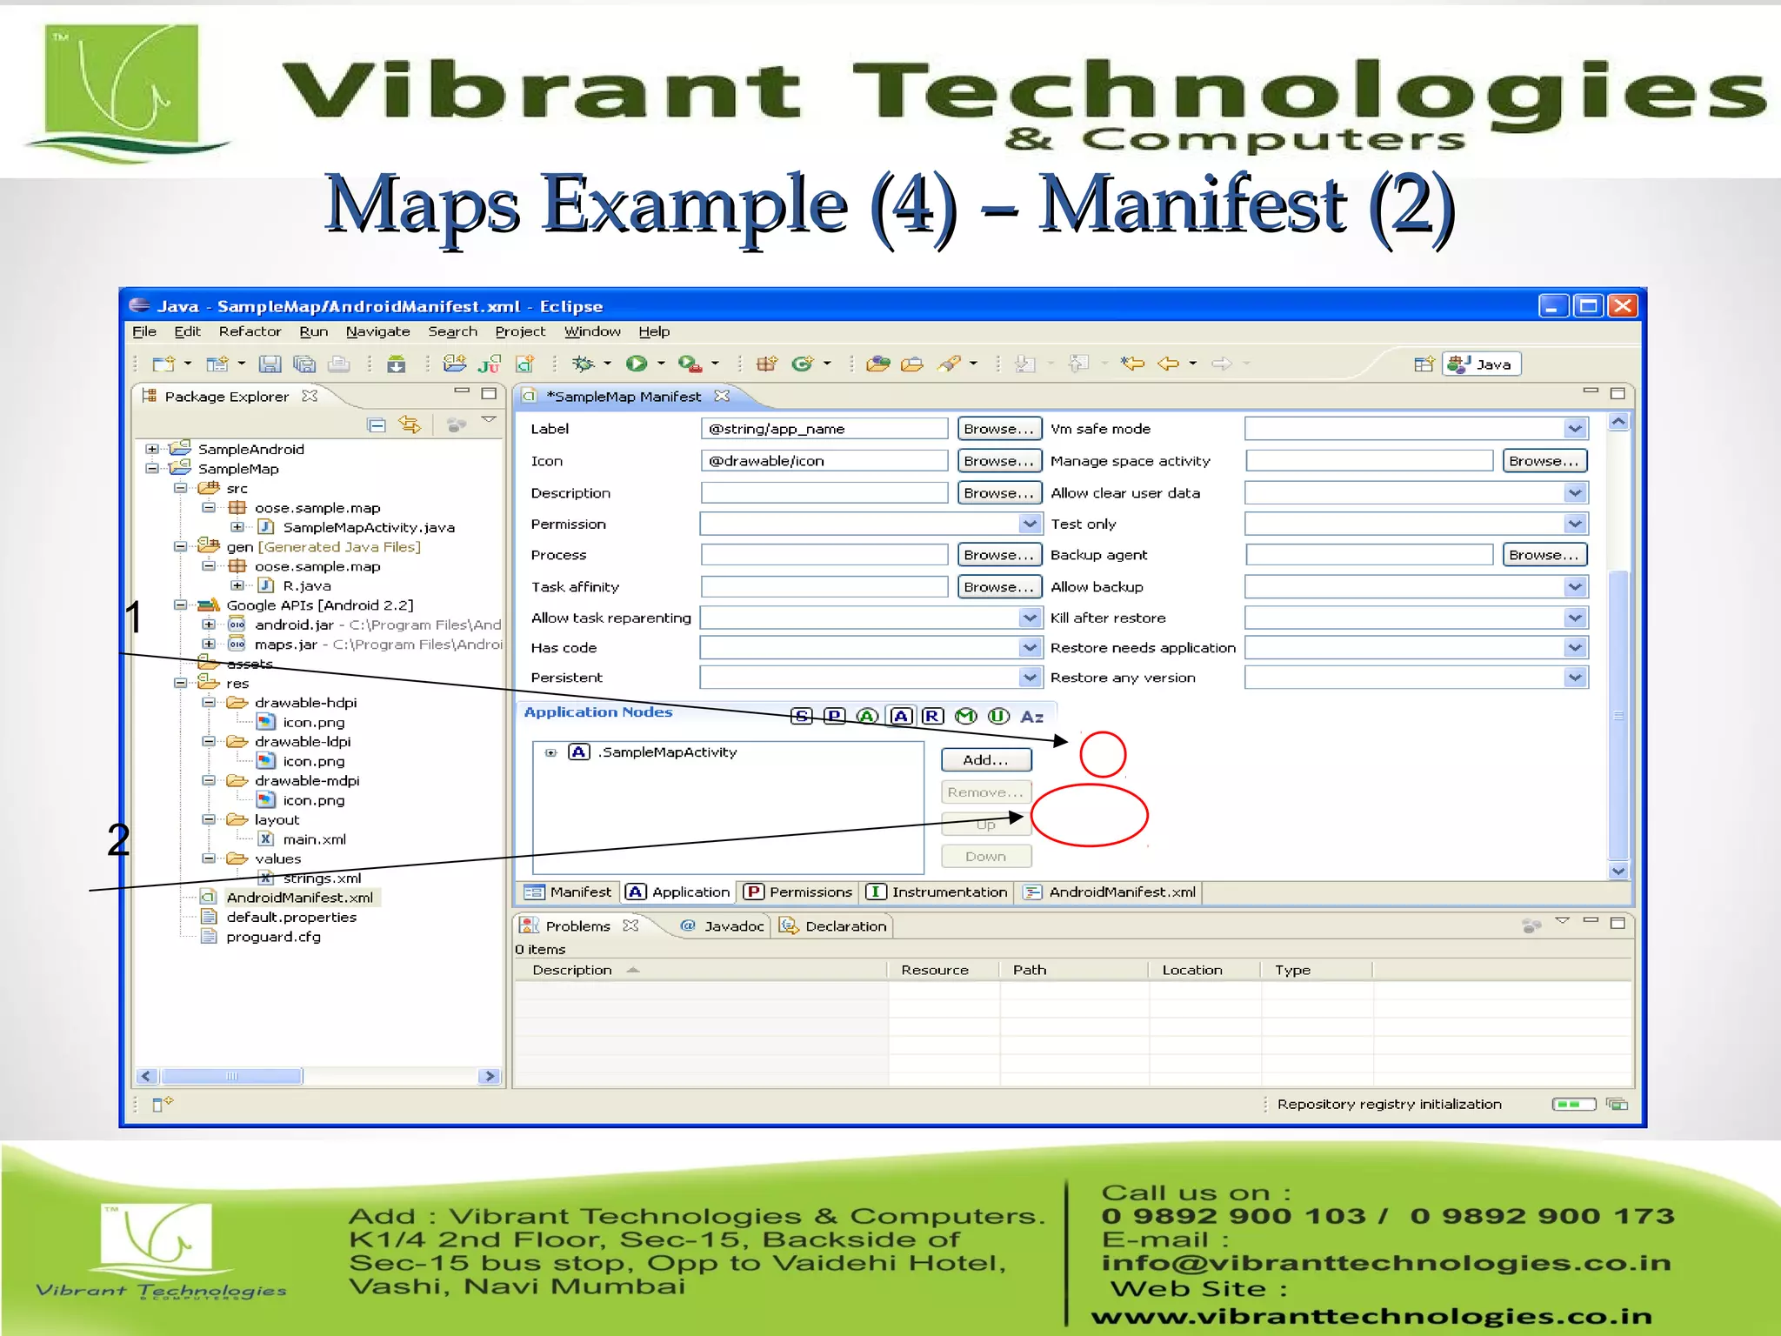This screenshot has height=1336, width=1781.
Task: Open the Persistent dropdown arrow
Action: point(1030,677)
